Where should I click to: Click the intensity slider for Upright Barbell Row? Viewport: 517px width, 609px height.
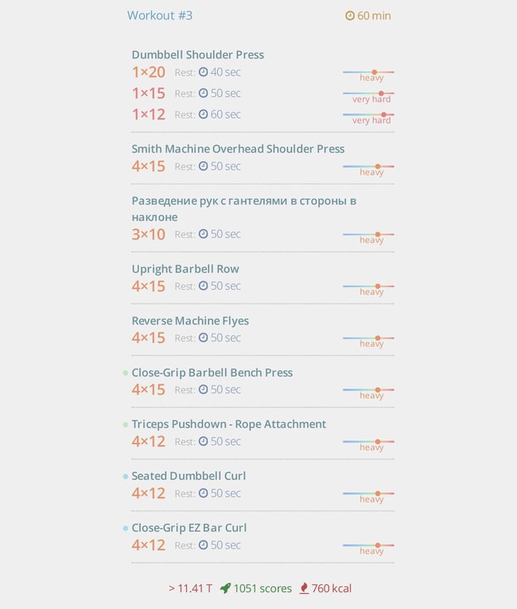coord(368,287)
